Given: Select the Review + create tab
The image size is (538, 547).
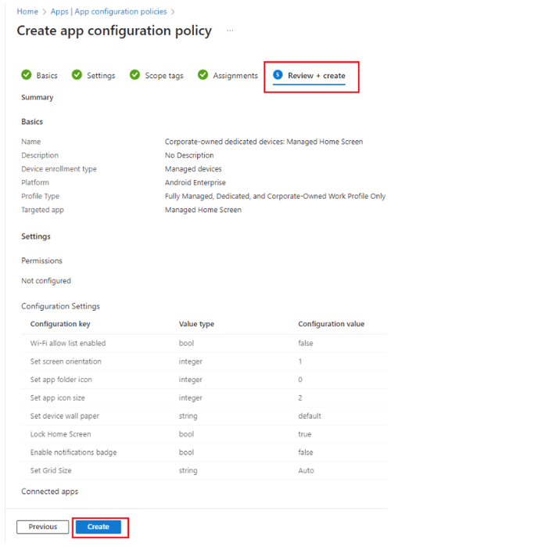Looking at the screenshot, I should point(316,76).
